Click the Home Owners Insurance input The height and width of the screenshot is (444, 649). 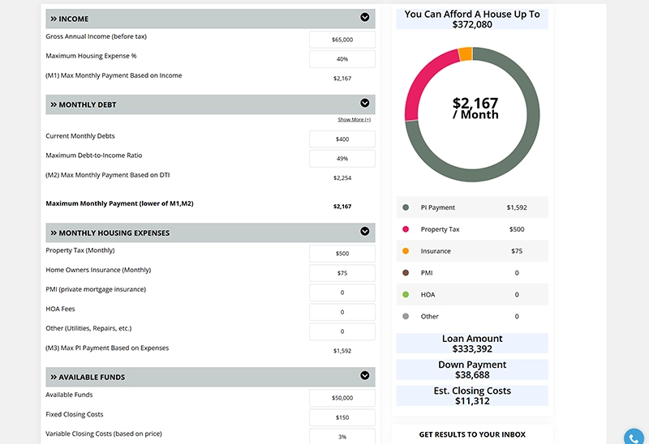click(342, 273)
